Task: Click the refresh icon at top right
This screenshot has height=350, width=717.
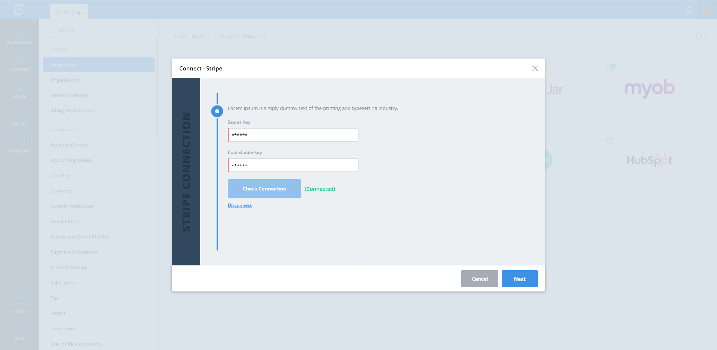Action: coord(699,36)
